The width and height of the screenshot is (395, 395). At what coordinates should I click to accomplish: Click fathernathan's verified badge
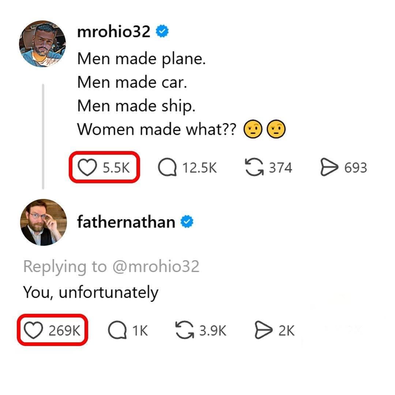[x=187, y=222]
